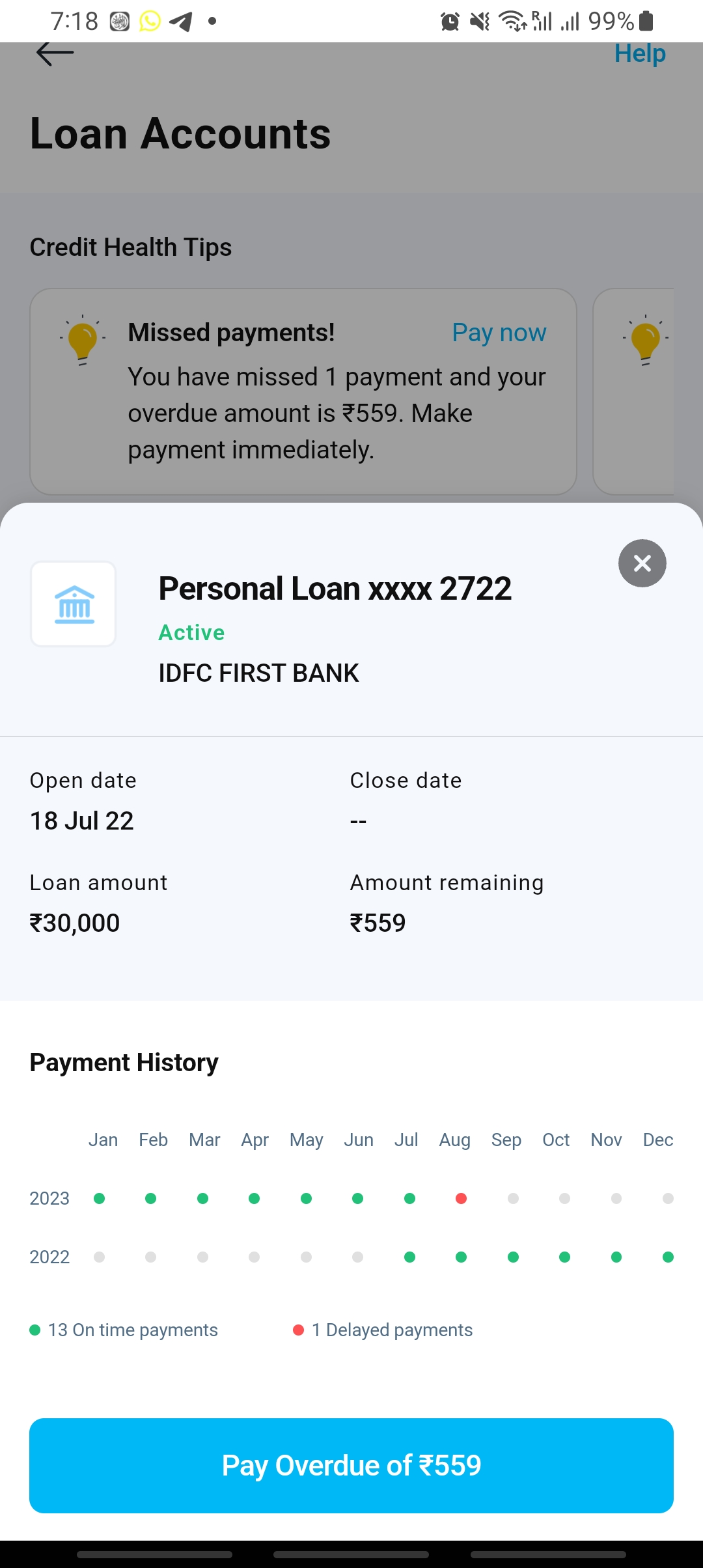Tap the grey September 2023 payment dot
The height and width of the screenshot is (1568, 703).
(x=513, y=1198)
